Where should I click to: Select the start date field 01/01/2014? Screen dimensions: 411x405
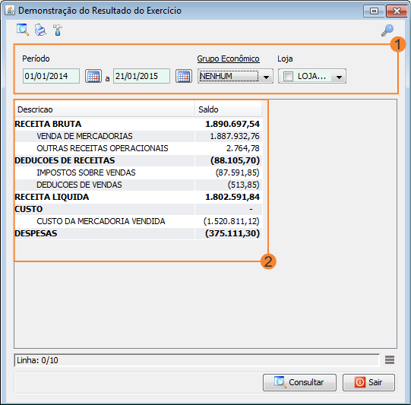51,76
